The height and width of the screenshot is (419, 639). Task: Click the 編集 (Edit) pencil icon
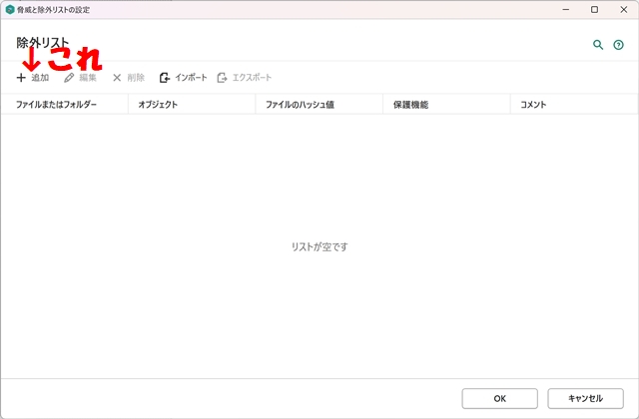coord(69,77)
